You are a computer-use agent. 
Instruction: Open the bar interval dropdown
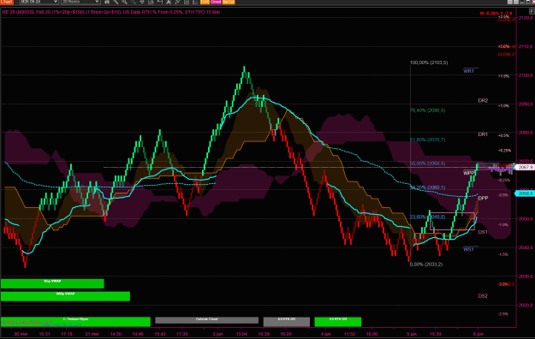pyautogui.click(x=80, y=2)
